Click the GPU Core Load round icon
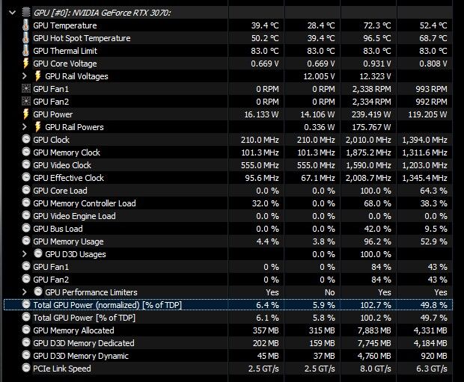 tap(26, 191)
